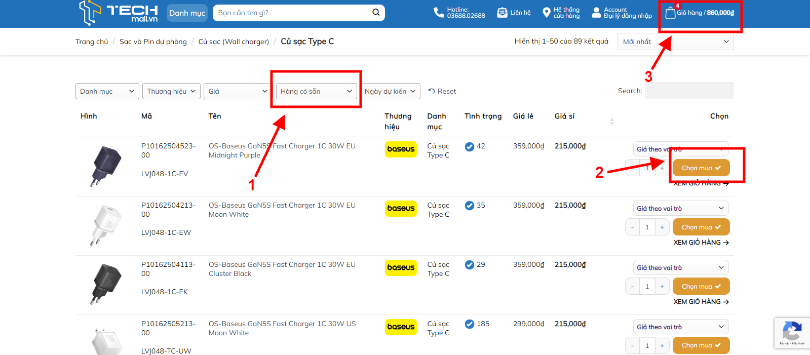Click the store system location pin icon

pos(546,13)
